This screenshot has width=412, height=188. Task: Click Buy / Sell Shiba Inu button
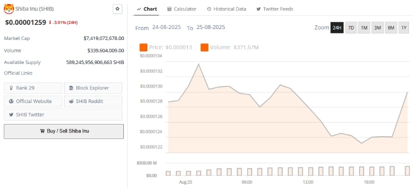click(x=64, y=131)
